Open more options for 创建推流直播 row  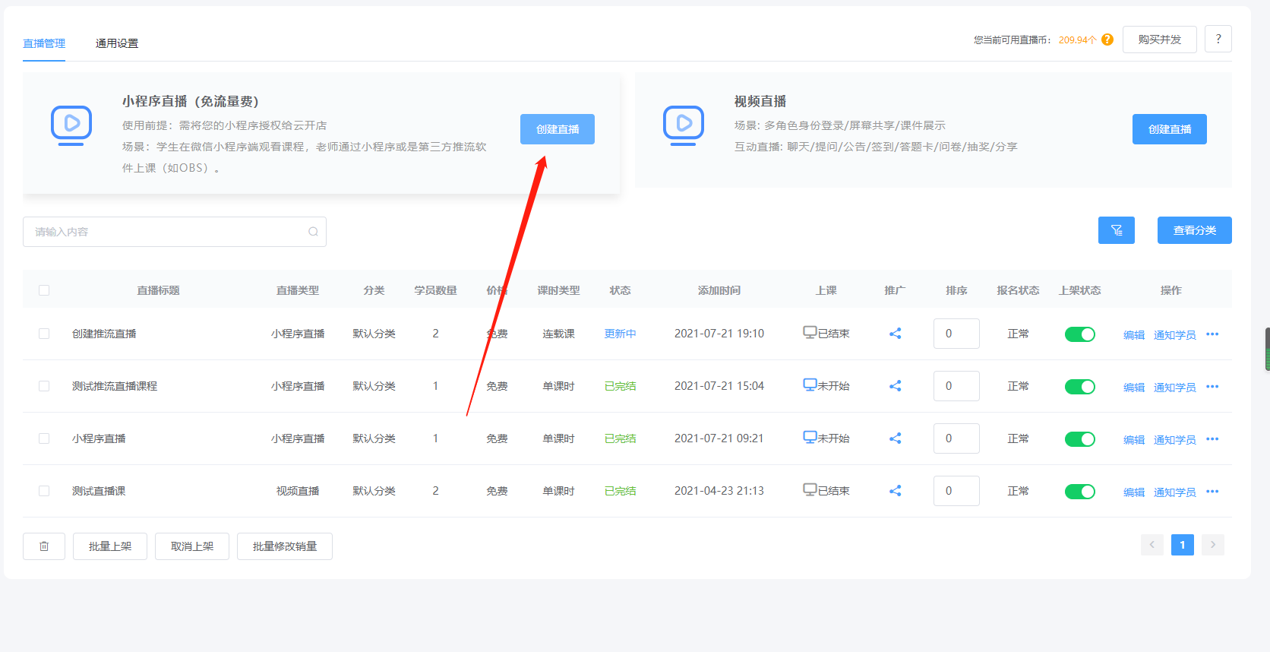(x=1212, y=334)
